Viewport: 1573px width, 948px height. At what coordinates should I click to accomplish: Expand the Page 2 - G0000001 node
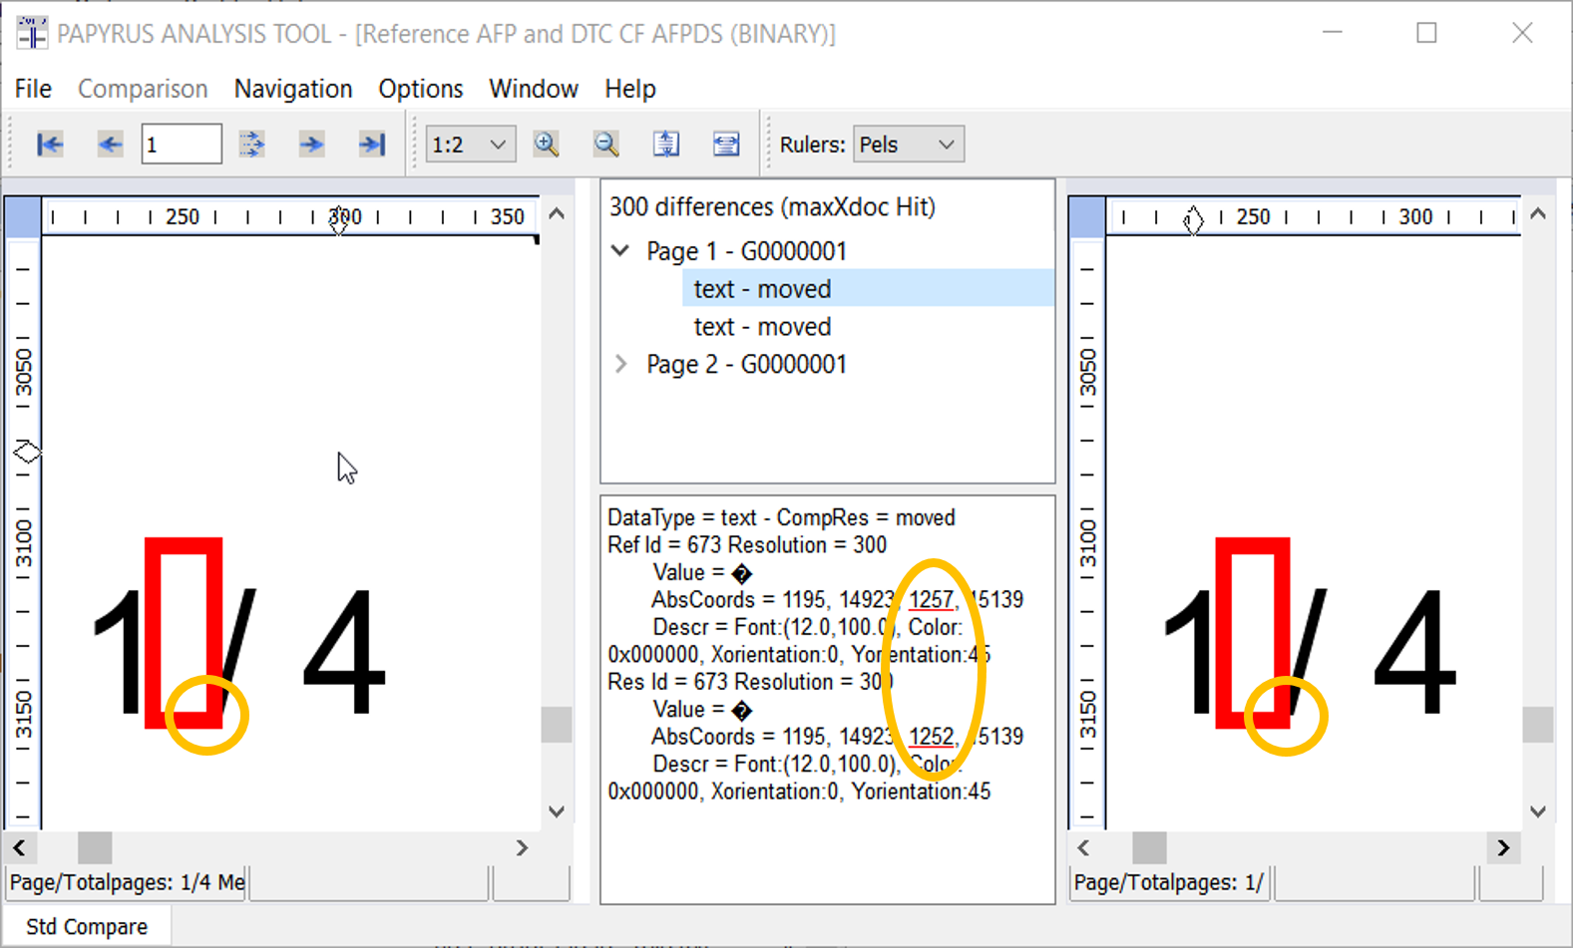pos(620,365)
